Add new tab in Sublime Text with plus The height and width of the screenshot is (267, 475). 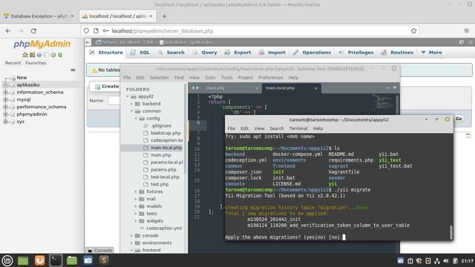click(x=387, y=88)
